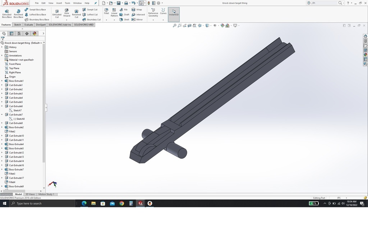Open the DisplayManager tab
This screenshot has height=244, width=368.
(34, 33)
